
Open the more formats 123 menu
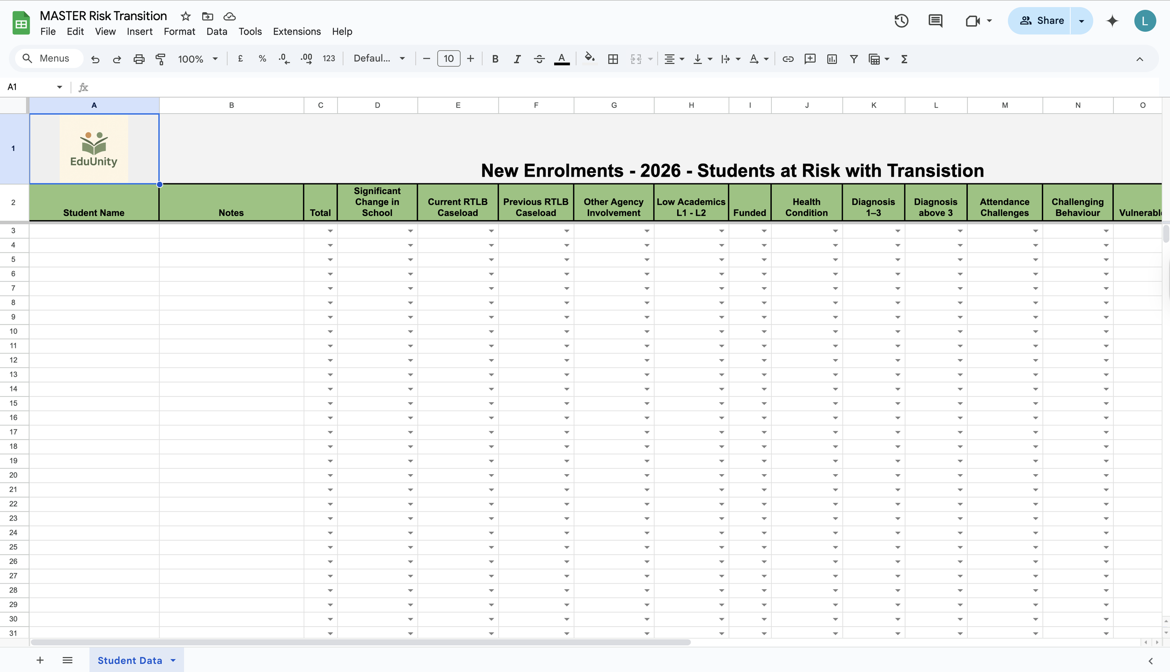[x=329, y=58]
